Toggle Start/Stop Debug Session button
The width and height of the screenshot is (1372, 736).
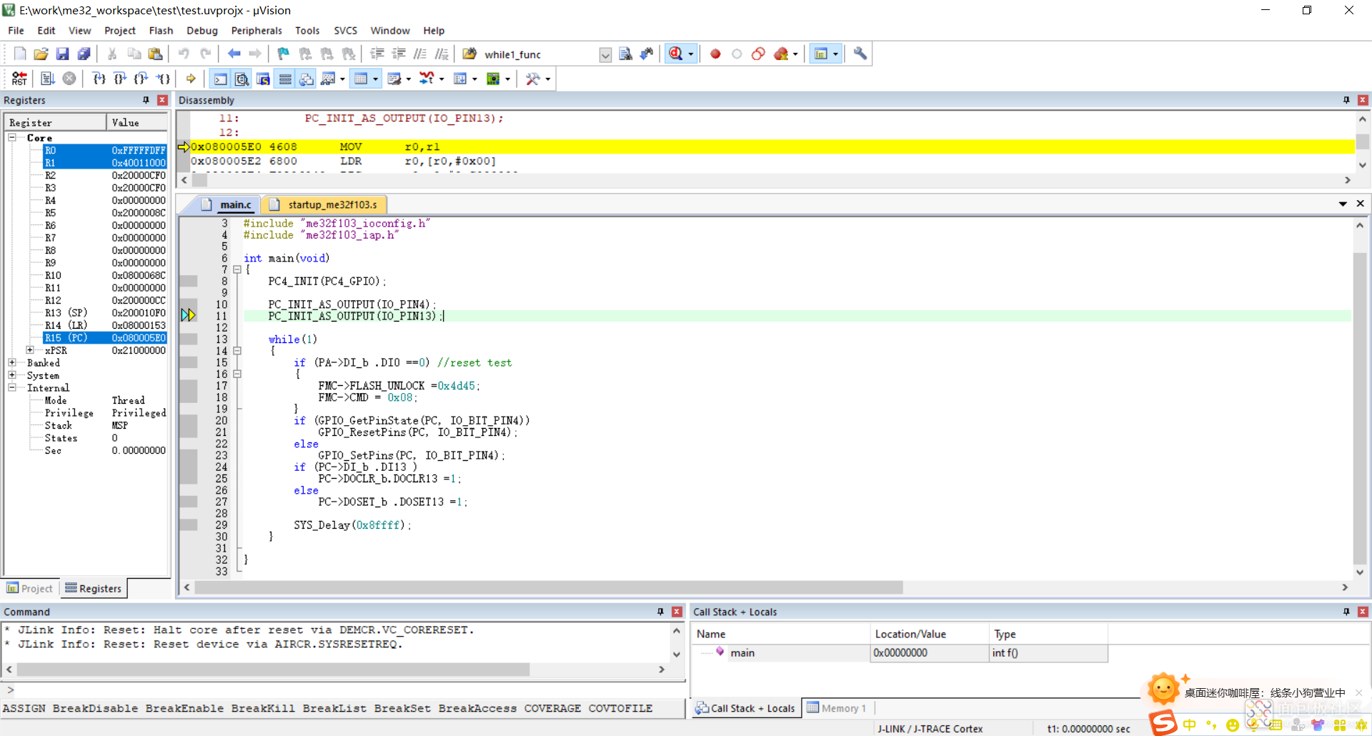pyautogui.click(x=676, y=54)
